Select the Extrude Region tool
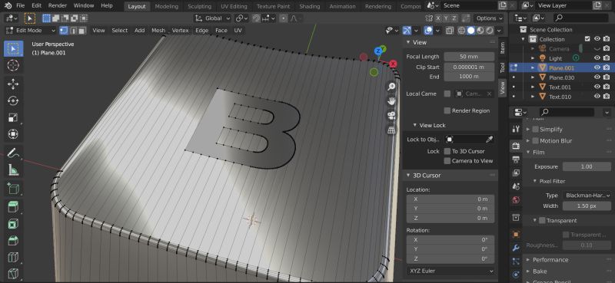 [x=13, y=206]
